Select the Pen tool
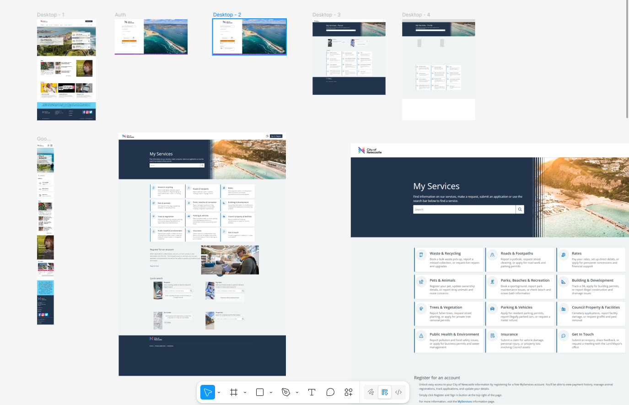This screenshot has width=629, height=405. (x=286, y=392)
